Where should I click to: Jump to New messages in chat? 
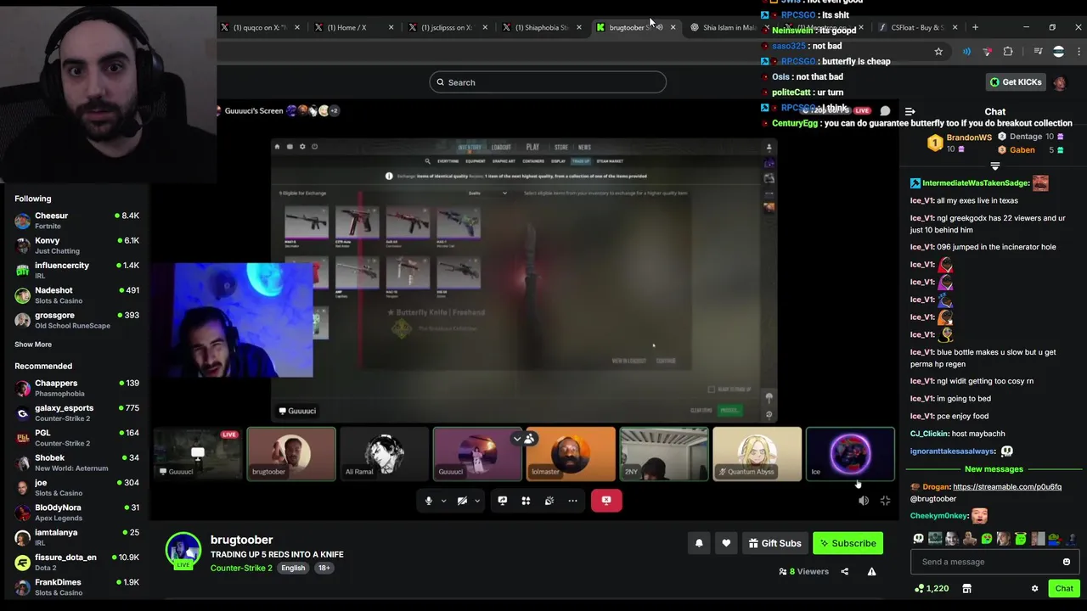pos(994,469)
